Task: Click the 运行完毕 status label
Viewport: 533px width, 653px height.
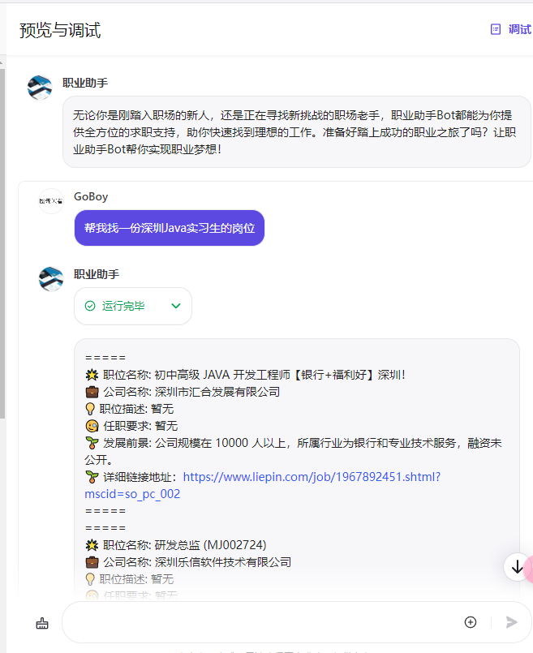Action: [123, 306]
